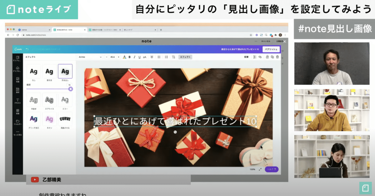
Task: Click the intensity value box showing 96
Action: pyautogui.click(x=70, y=85)
